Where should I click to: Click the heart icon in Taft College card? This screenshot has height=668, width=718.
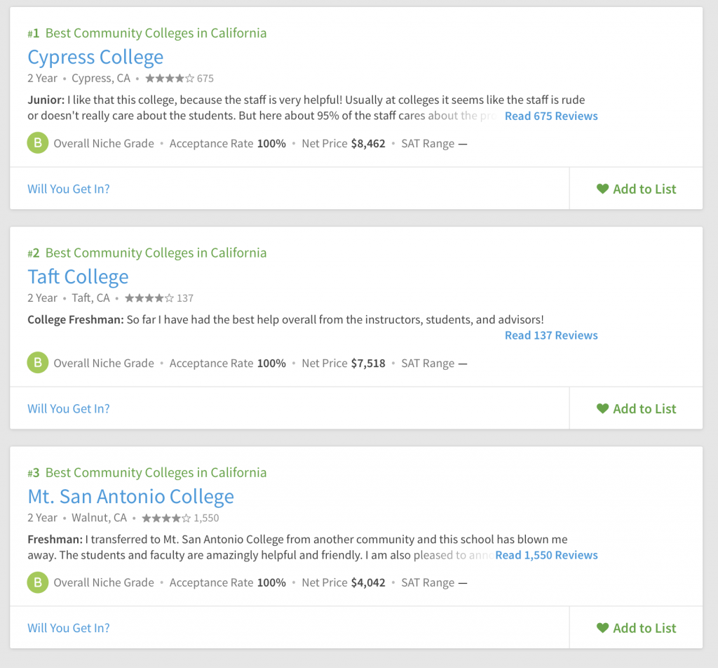click(x=602, y=408)
